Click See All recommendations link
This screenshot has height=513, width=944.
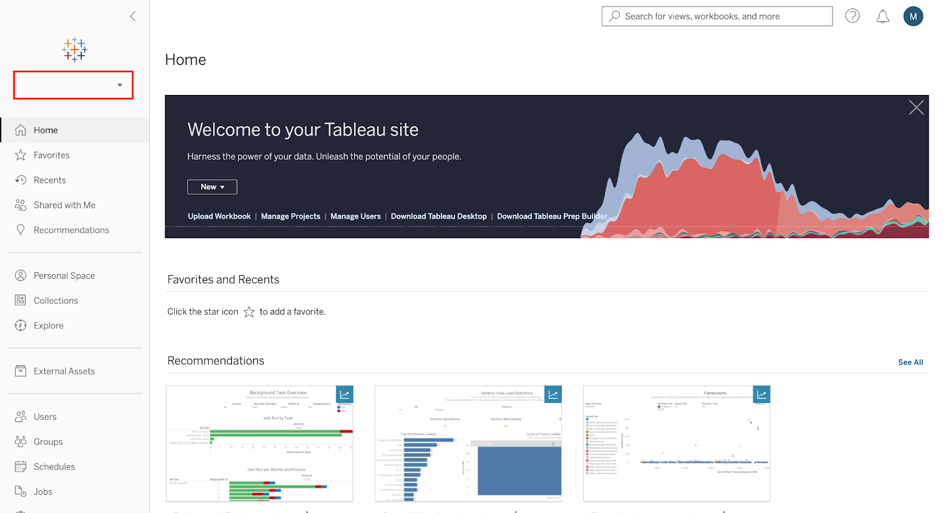click(910, 362)
